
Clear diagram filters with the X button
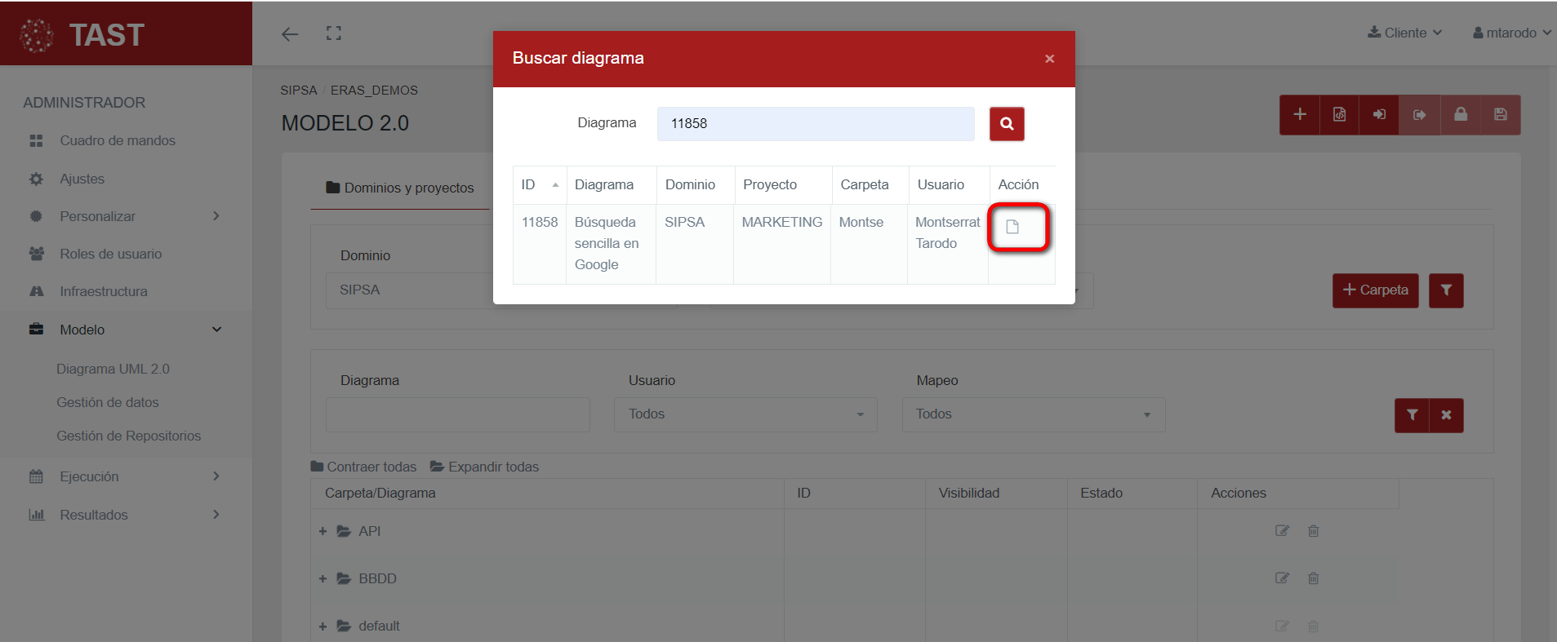tap(1446, 415)
